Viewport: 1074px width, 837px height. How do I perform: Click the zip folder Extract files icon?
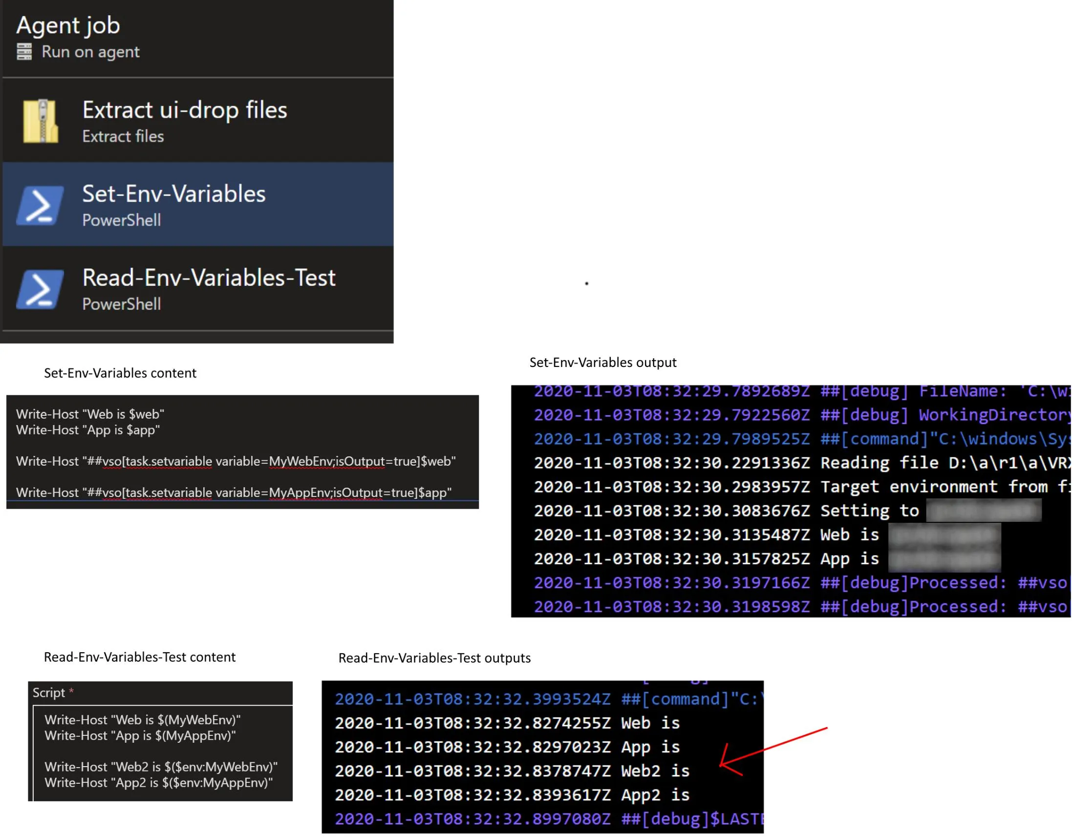pyautogui.click(x=41, y=122)
